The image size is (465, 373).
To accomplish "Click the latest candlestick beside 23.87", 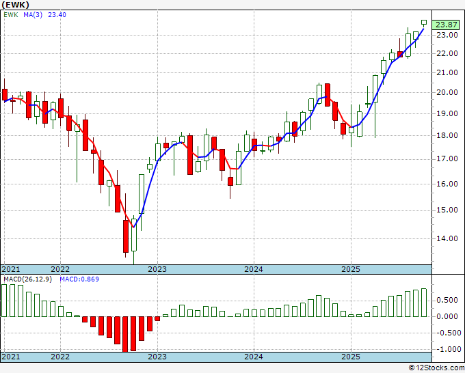I will [424, 23].
